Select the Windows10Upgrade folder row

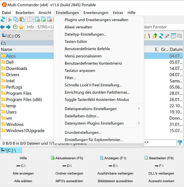pos(27,131)
